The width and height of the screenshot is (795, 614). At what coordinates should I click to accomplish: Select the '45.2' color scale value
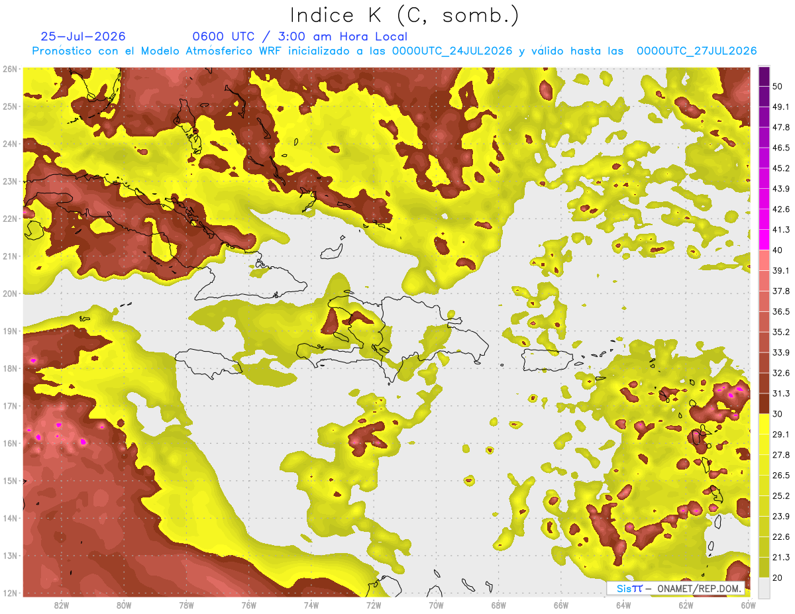click(781, 168)
